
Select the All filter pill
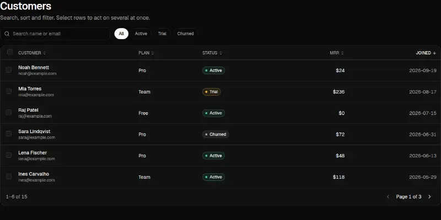click(x=121, y=34)
